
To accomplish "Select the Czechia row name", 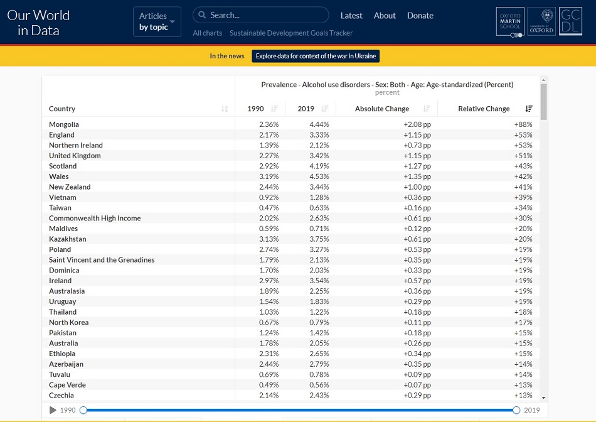I will [x=61, y=396].
